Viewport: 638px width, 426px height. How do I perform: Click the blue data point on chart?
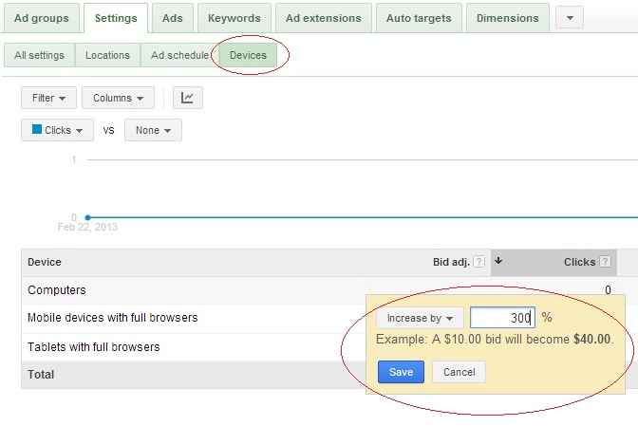[x=87, y=217]
